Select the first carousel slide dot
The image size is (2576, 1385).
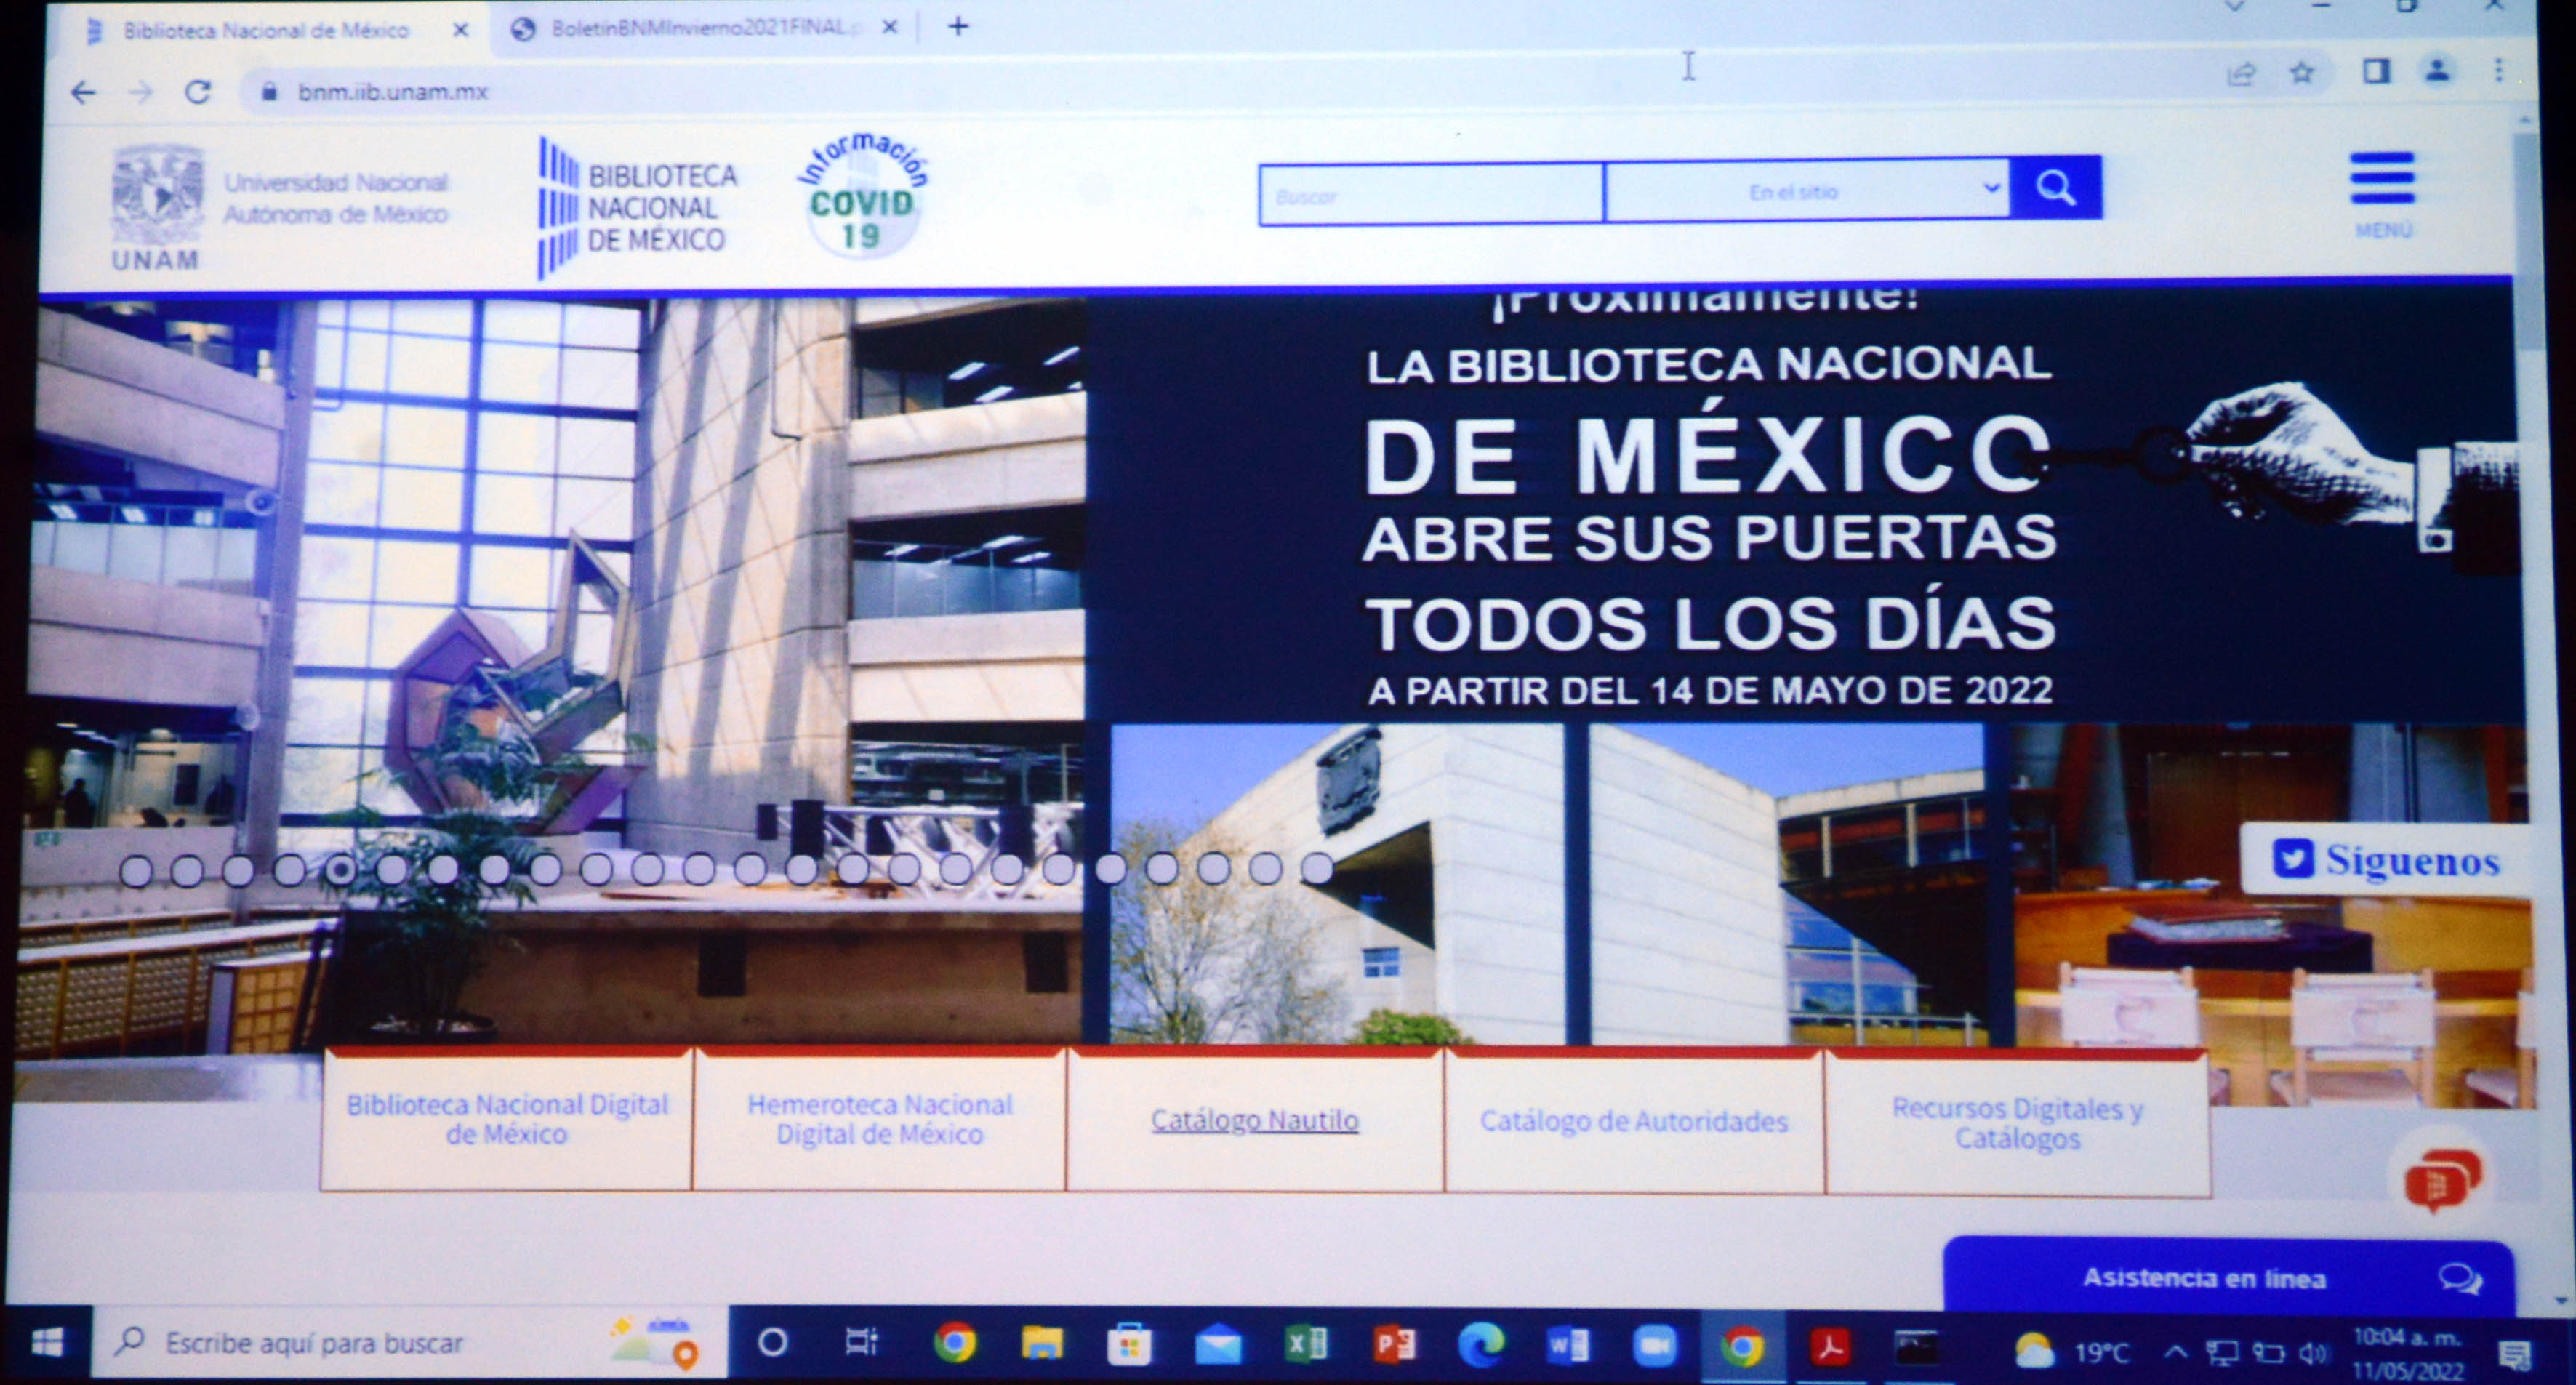[x=136, y=871]
